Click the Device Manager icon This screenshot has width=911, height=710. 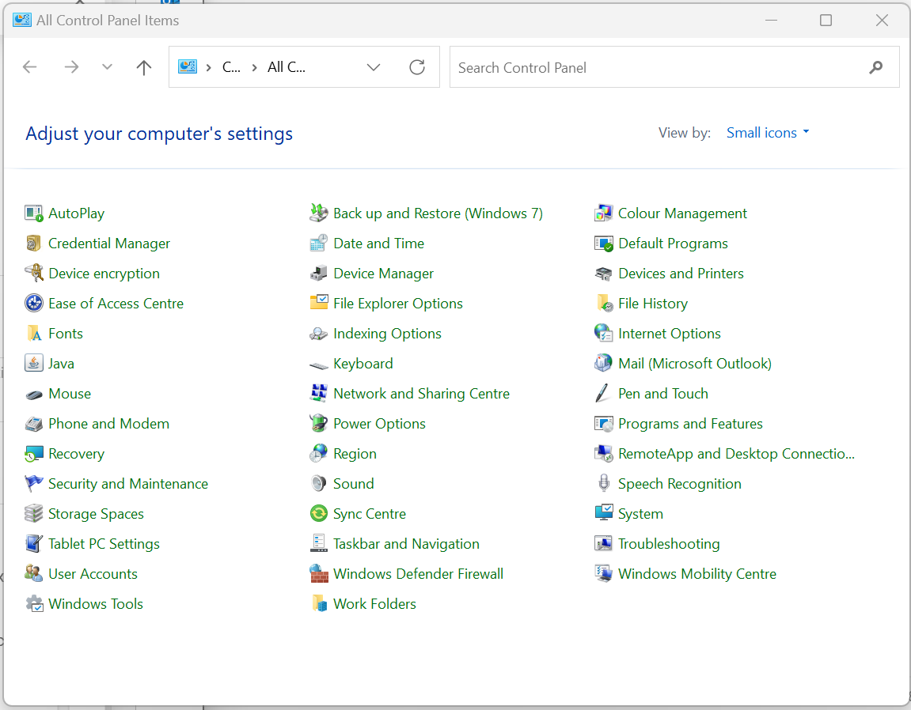pyautogui.click(x=318, y=274)
